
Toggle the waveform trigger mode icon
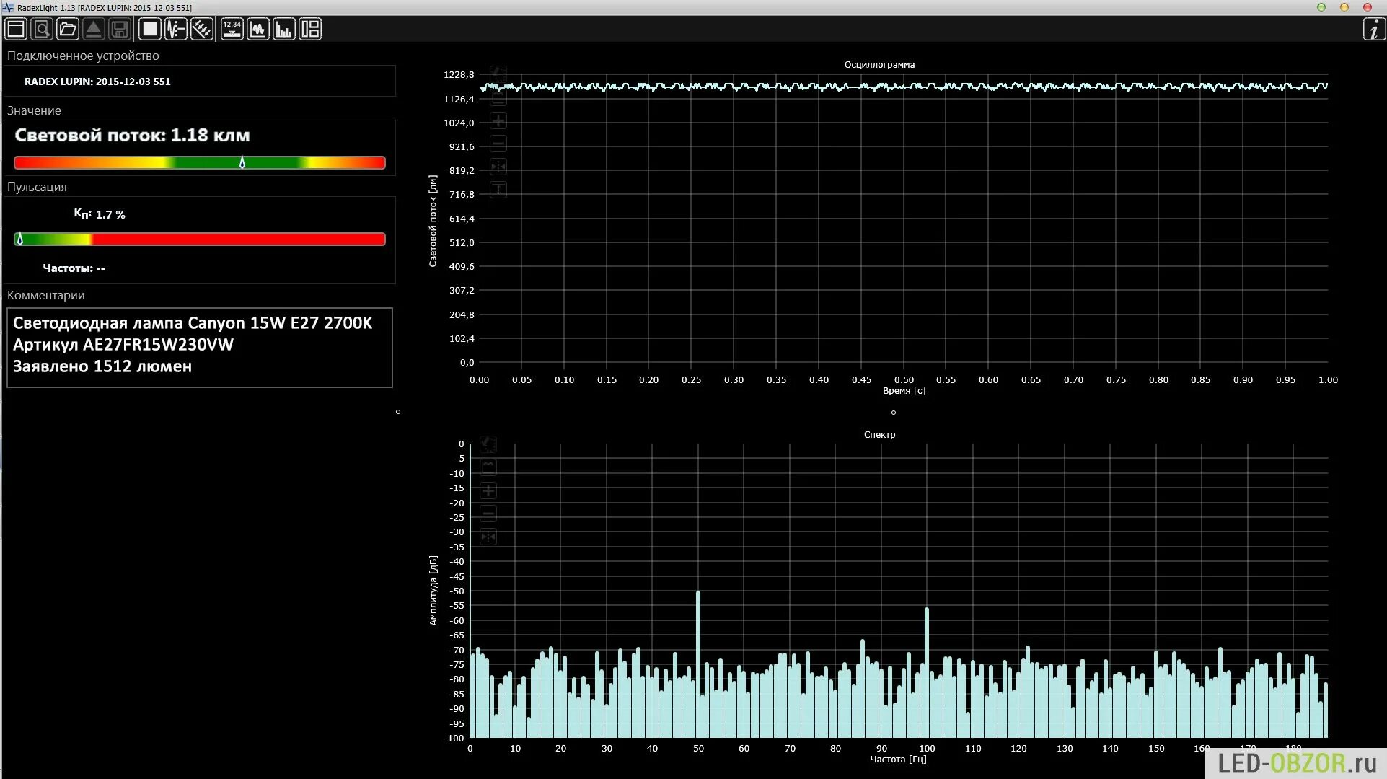(176, 30)
